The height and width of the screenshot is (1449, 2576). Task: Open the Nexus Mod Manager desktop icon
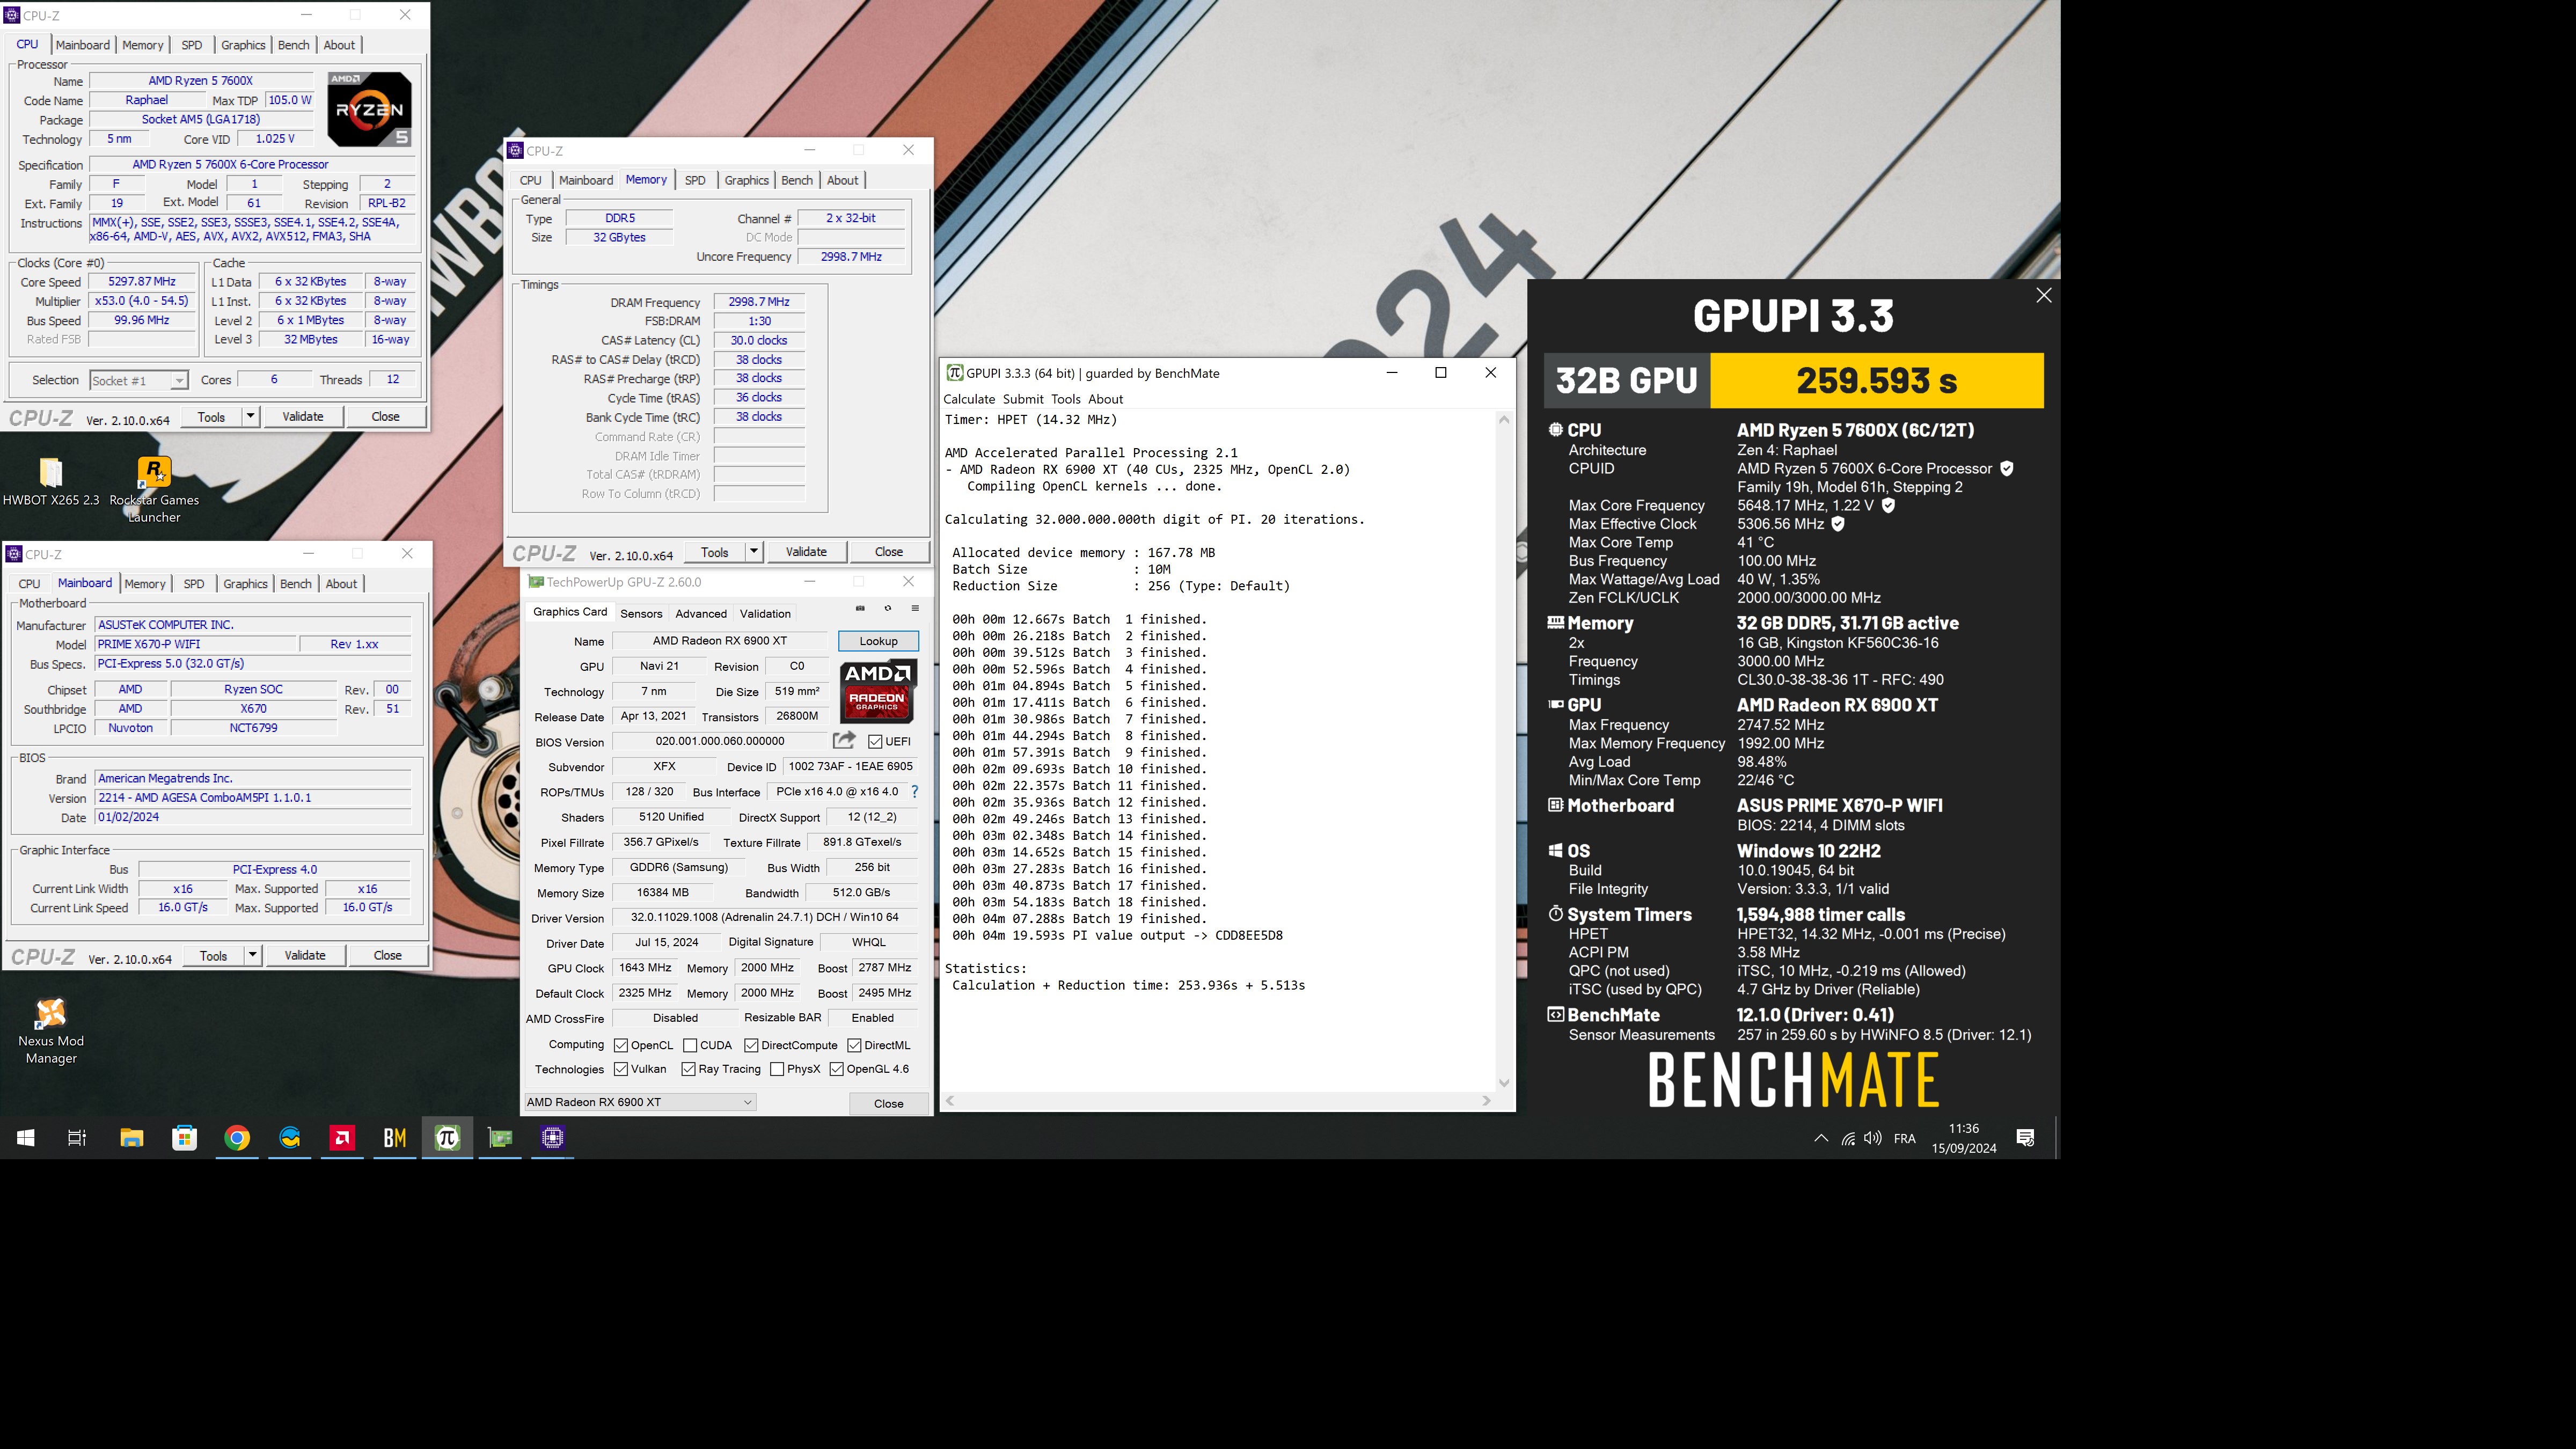pos(51,1031)
